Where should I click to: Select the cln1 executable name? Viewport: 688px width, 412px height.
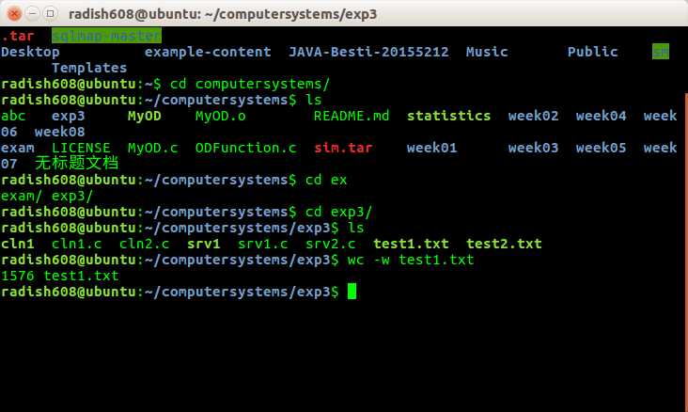click(x=18, y=244)
